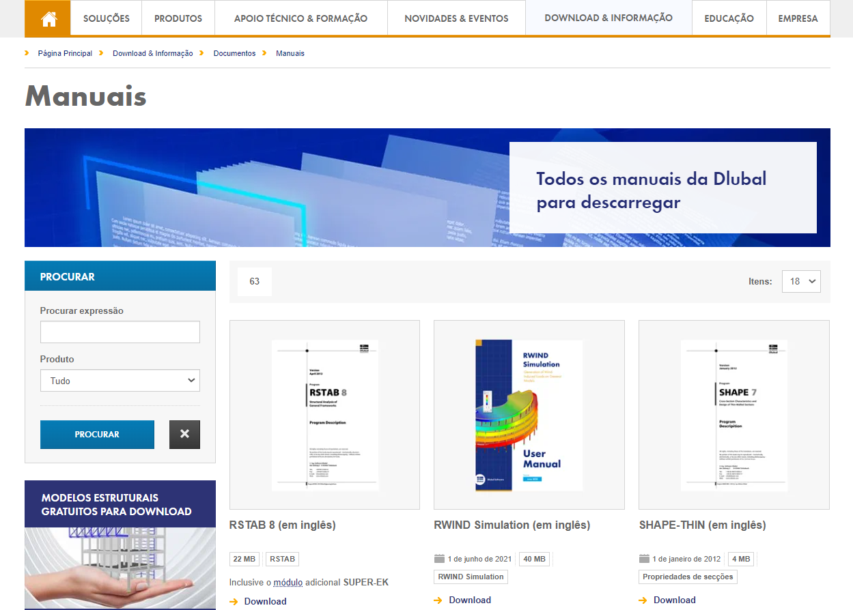Expand the Tudo product selection list

pos(120,380)
